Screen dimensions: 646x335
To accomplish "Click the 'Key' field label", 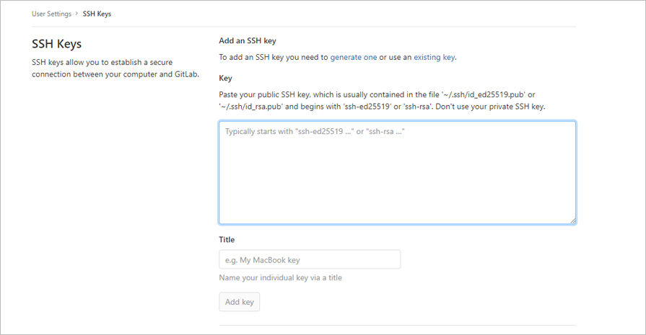I will (x=225, y=78).
